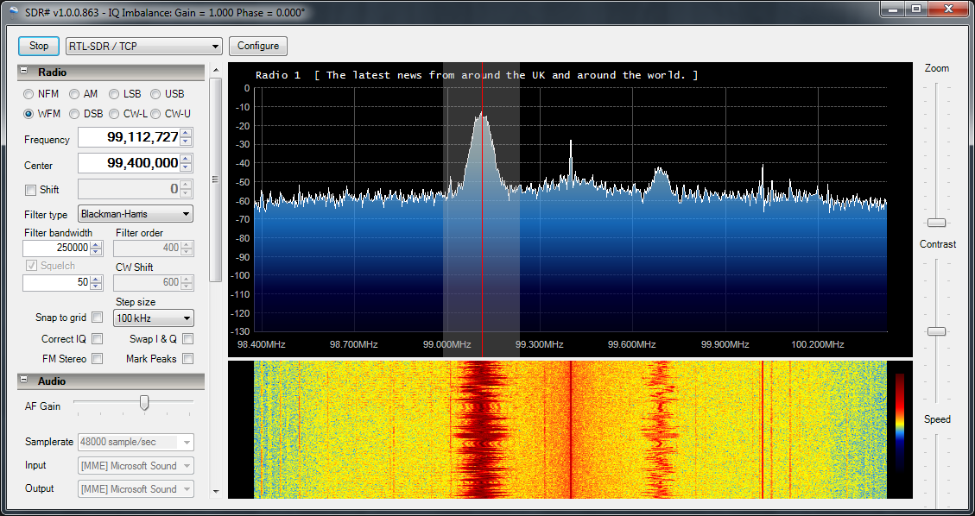The width and height of the screenshot is (975, 516).
Task: Decrease squelch value with down arrow
Action: pos(97,286)
